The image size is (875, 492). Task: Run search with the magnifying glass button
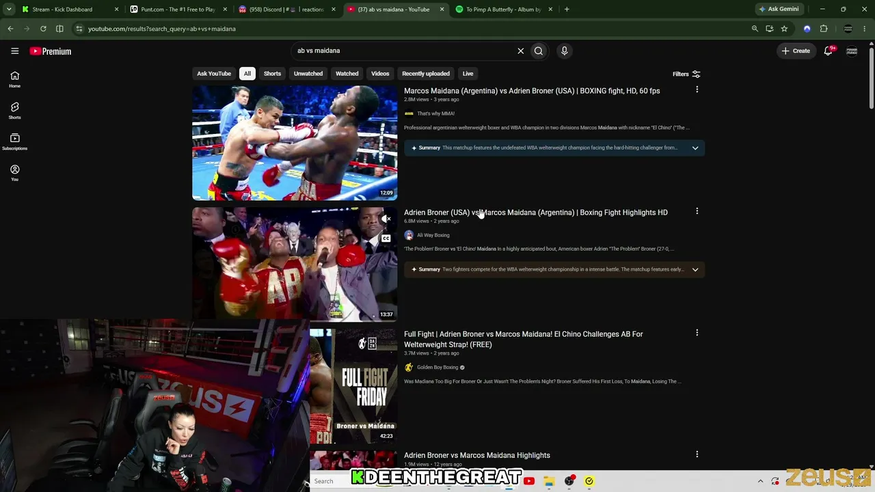coord(539,51)
